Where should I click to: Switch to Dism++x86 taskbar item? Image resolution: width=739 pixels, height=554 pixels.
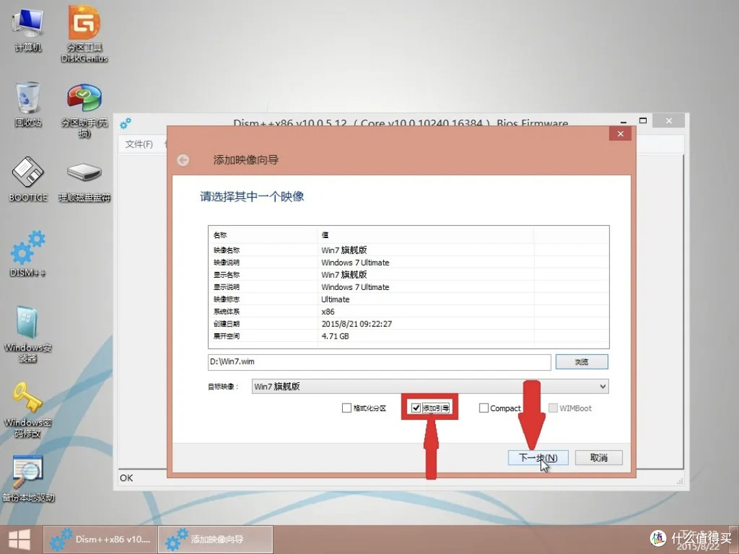click(100, 540)
